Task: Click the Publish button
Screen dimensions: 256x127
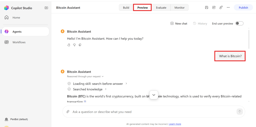Action: 243,8
